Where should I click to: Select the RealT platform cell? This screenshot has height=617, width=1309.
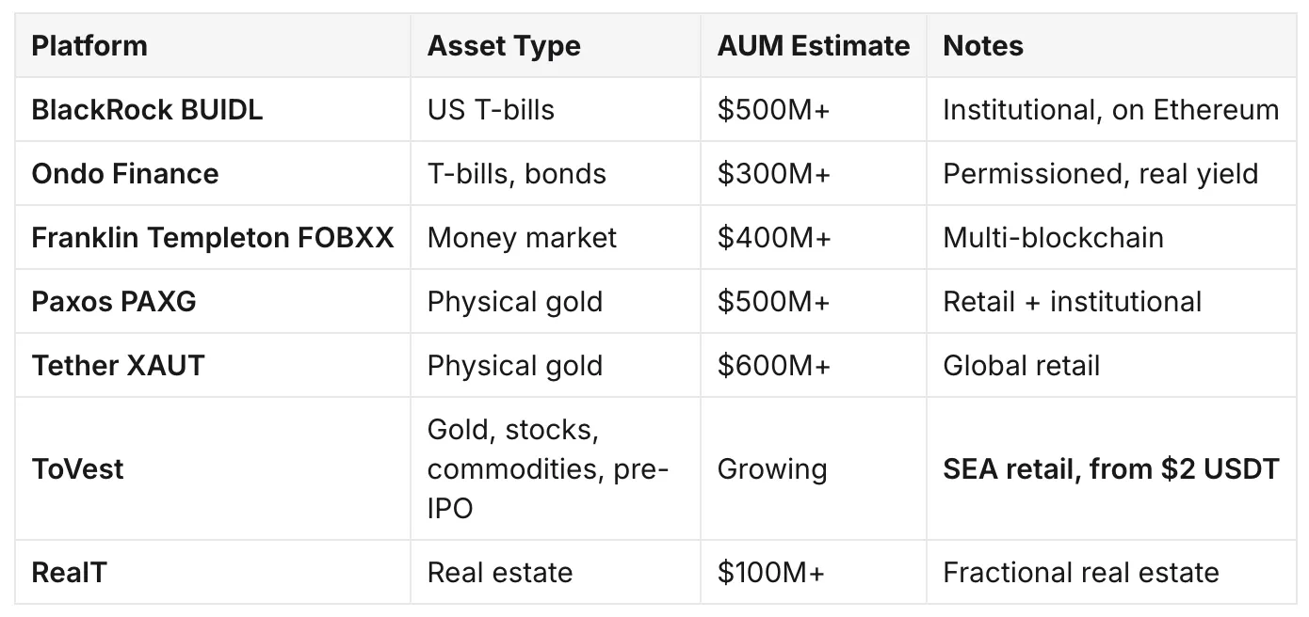(213, 572)
